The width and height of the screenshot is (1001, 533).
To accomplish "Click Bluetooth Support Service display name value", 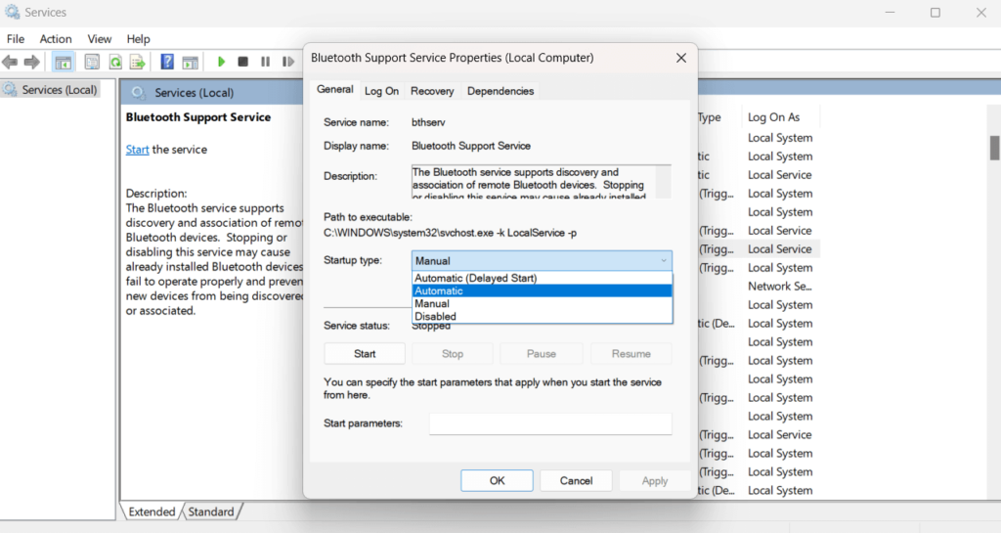I will coord(471,146).
